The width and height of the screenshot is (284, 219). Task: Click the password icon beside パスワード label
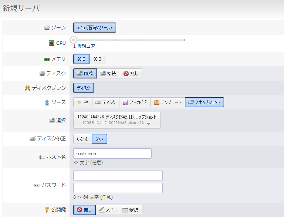tap(37, 185)
